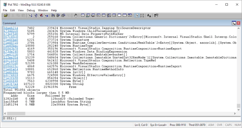Enable Source Mode On toolbar toggle

click(137, 15)
